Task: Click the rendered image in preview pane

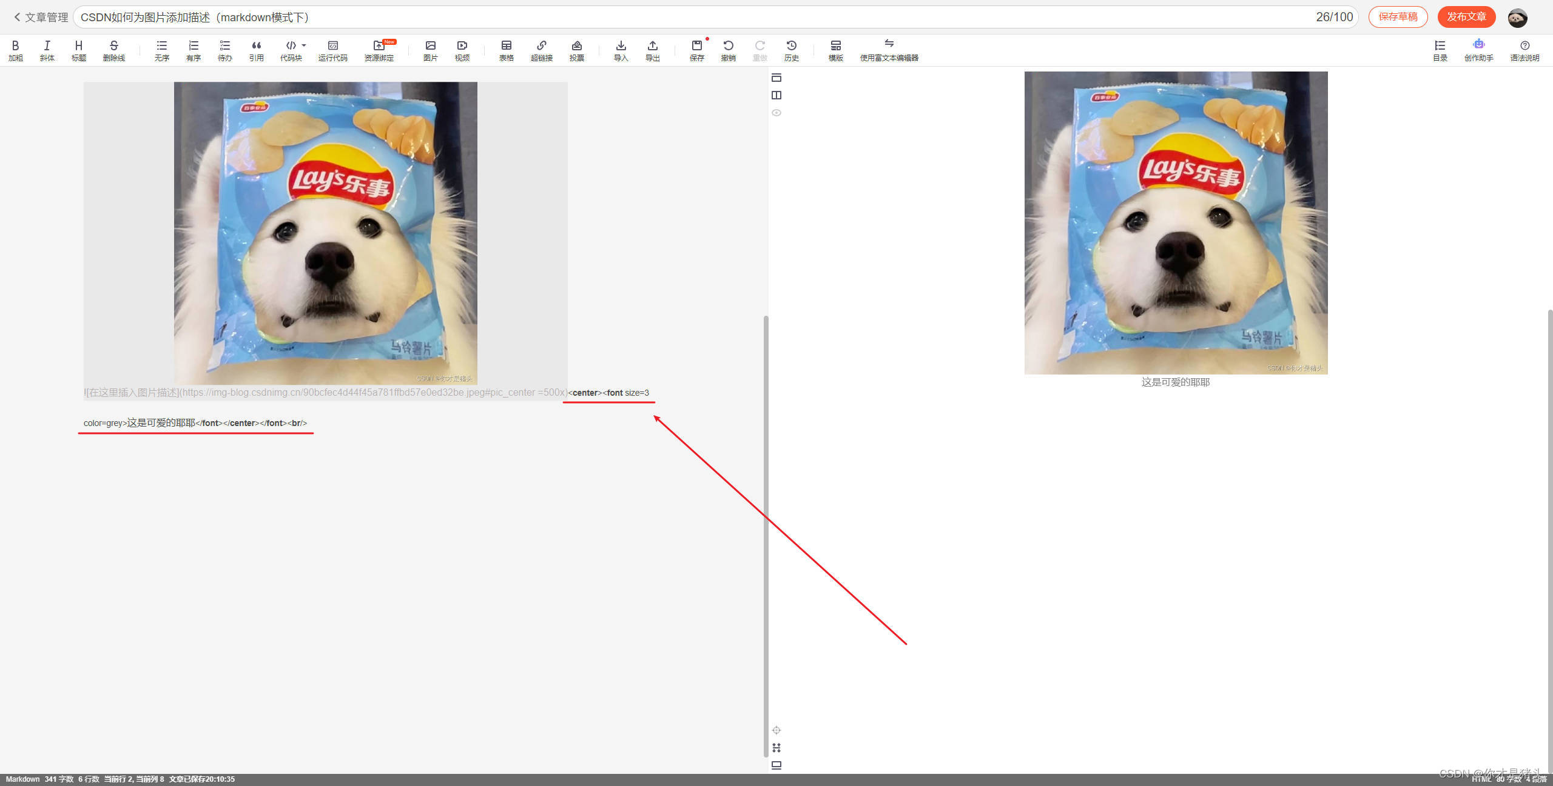Action: [1176, 222]
